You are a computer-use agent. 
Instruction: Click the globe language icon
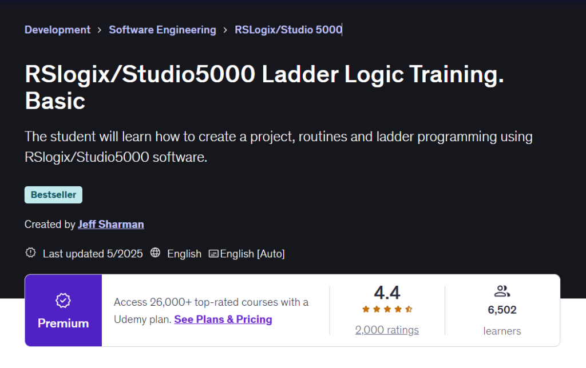pos(155,253)
